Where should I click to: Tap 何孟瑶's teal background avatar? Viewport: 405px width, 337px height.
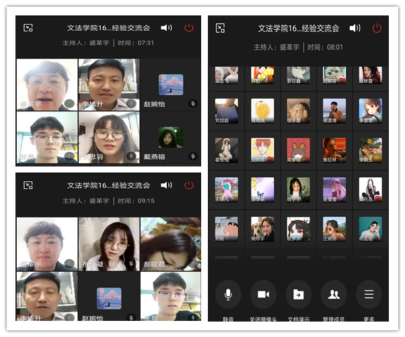370,229
